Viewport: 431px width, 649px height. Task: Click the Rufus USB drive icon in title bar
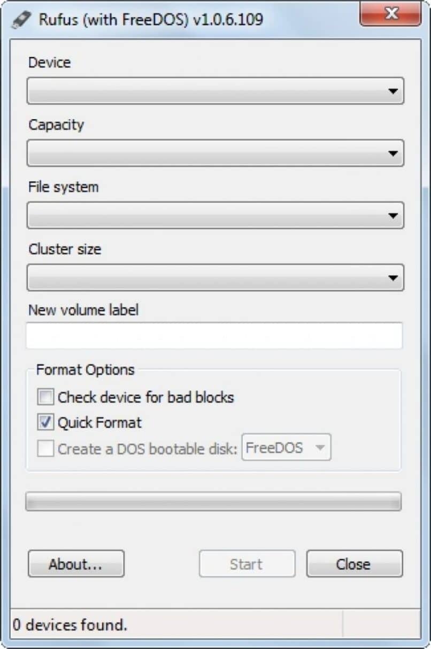tap(21, 20)
